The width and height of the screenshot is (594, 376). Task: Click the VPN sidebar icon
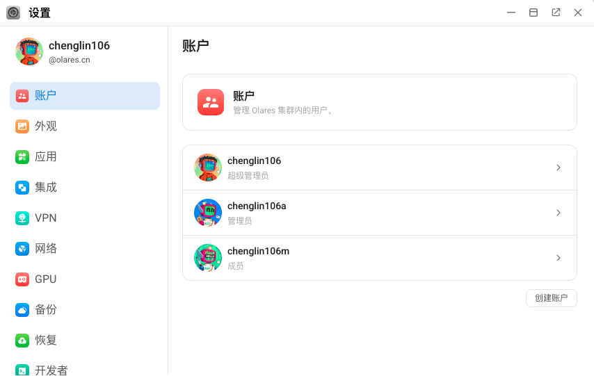pos(22,218)
